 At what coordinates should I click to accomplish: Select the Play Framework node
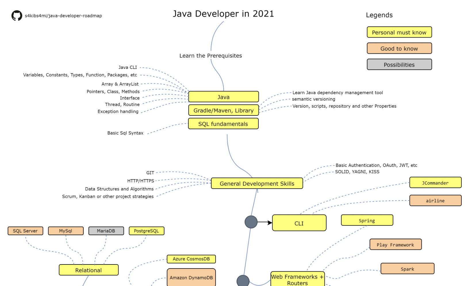pyautogui.click(x=396, y=244)
